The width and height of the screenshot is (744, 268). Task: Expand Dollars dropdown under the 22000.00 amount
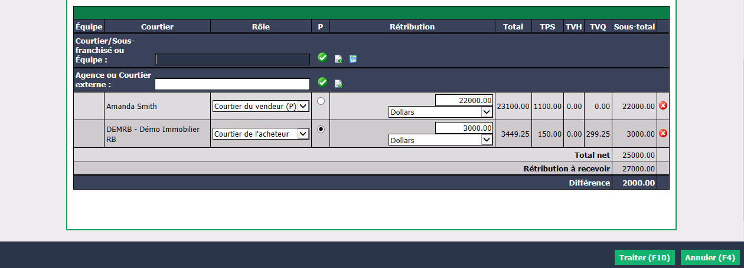click(x=440, y=112)
